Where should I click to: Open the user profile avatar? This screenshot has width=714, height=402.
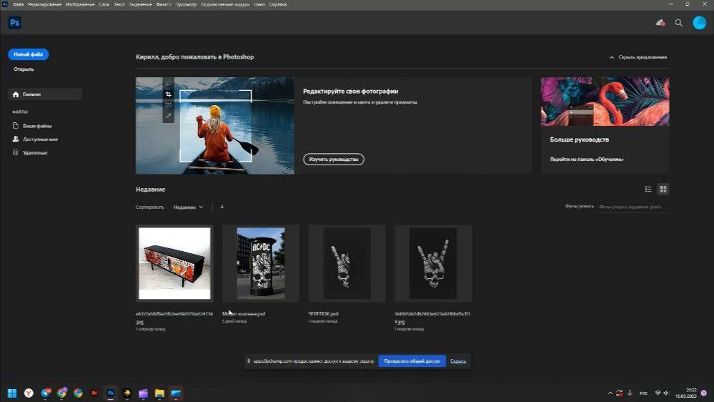pyautogui.click(x=699, y=23)
